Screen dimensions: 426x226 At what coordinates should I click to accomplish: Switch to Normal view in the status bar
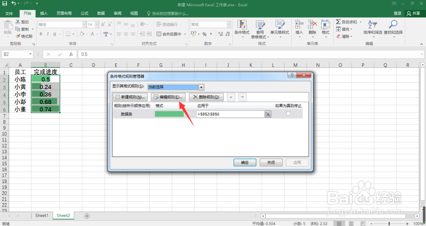coord(339,223)
